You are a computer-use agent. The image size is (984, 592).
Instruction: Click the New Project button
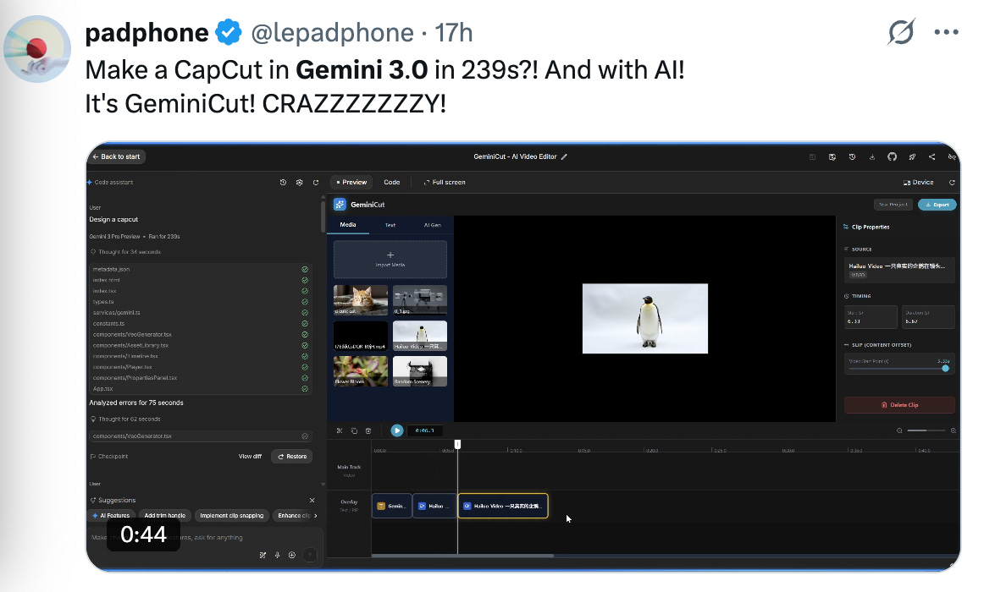(893, 204)
